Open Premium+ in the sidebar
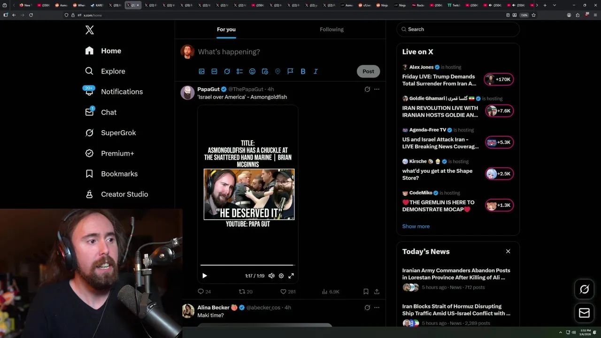This screenshot has height=338, width=601. (x=109, y=154)
